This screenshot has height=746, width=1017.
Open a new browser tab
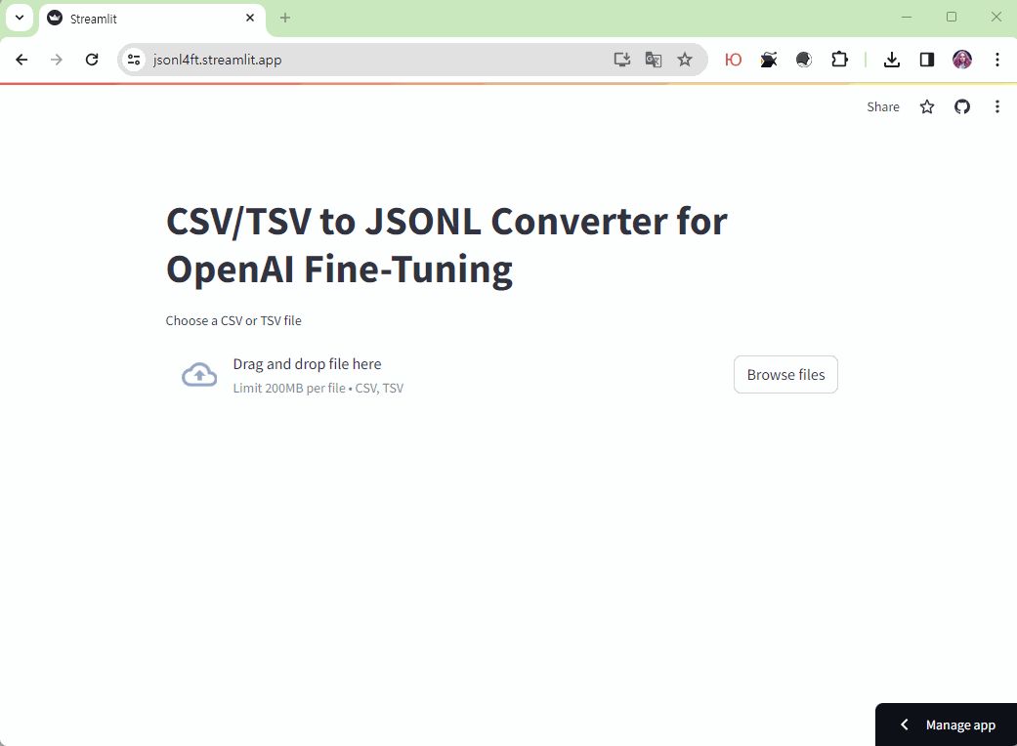point(284,18)
